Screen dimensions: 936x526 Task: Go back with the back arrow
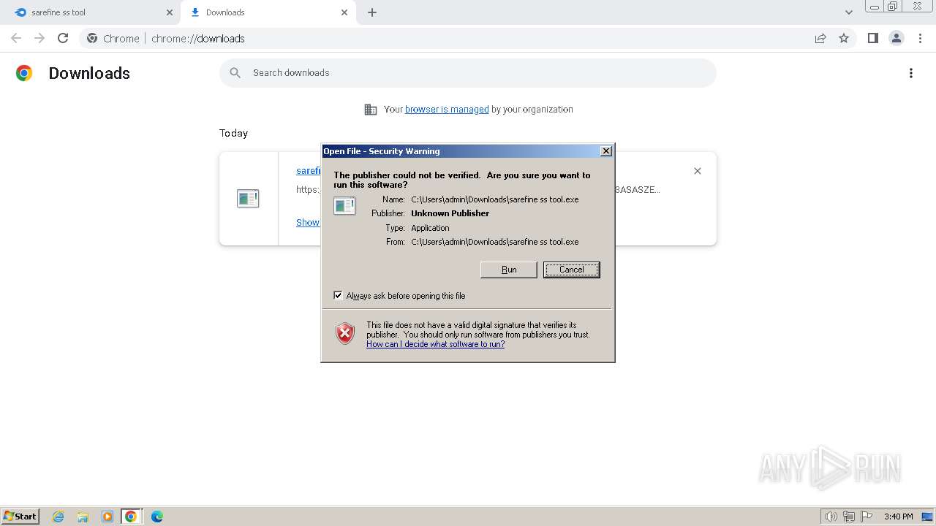coord(16,38)
